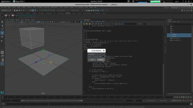Click the MEL command line field
Image resolution: width=193 pixels, height=108 pixels.
click(x=27, y=104)
